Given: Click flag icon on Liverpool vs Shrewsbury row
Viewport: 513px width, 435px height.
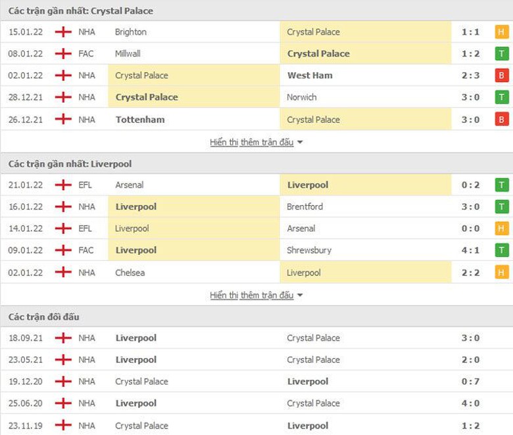Looking at the screenshot, I should [x=63, y=250].
